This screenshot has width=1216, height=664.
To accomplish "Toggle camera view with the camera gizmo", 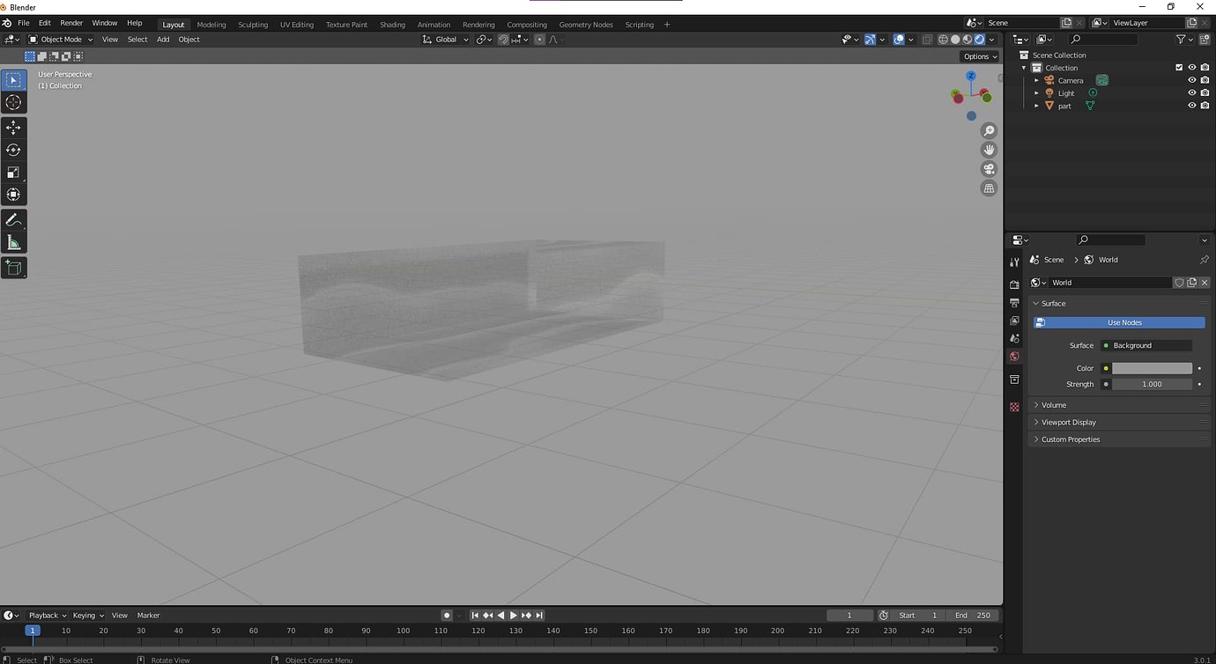I will click(x=989, y=169).
